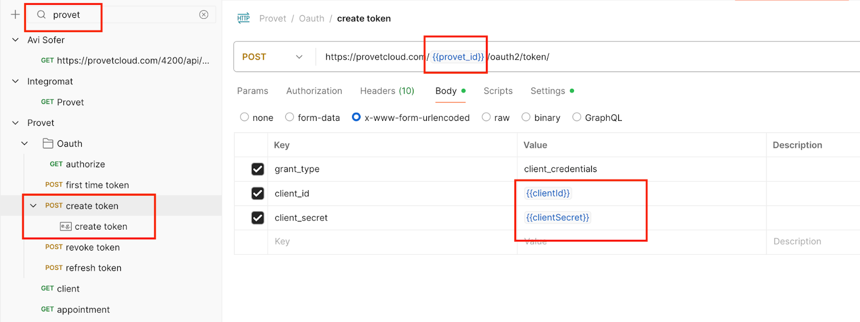The height and width of the screenshot is (322, 860).
Task: Switch to the Authorization tab
Action: (x=314, y=91)
